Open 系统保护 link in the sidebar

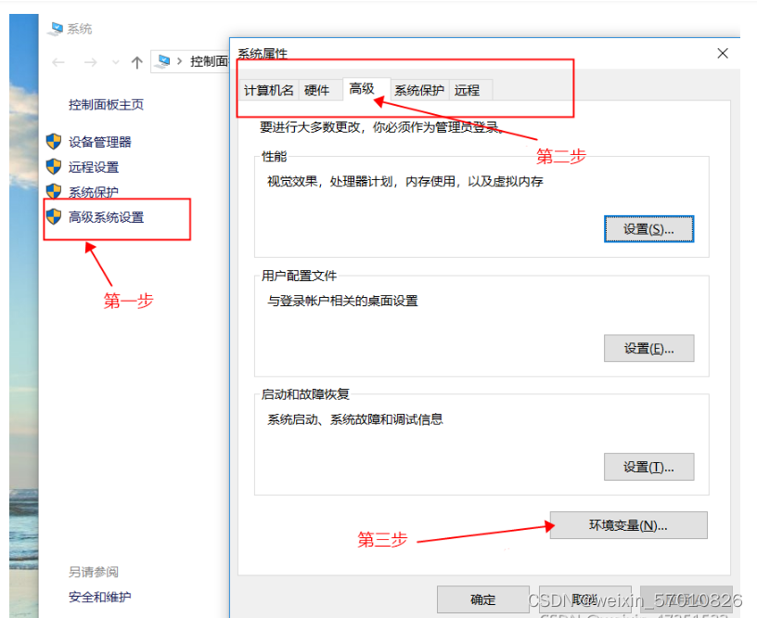(94, 192)
